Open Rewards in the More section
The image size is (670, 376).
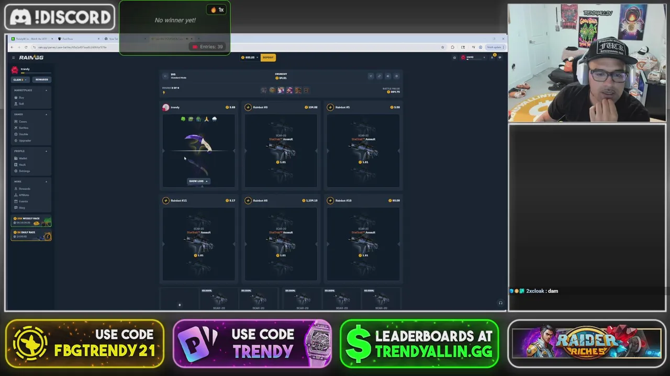[24, 189]
